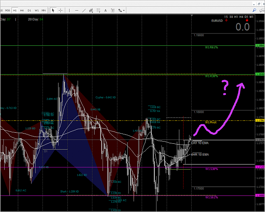
Task: Click the W1 Pivot level label
Action: (211, 122)
